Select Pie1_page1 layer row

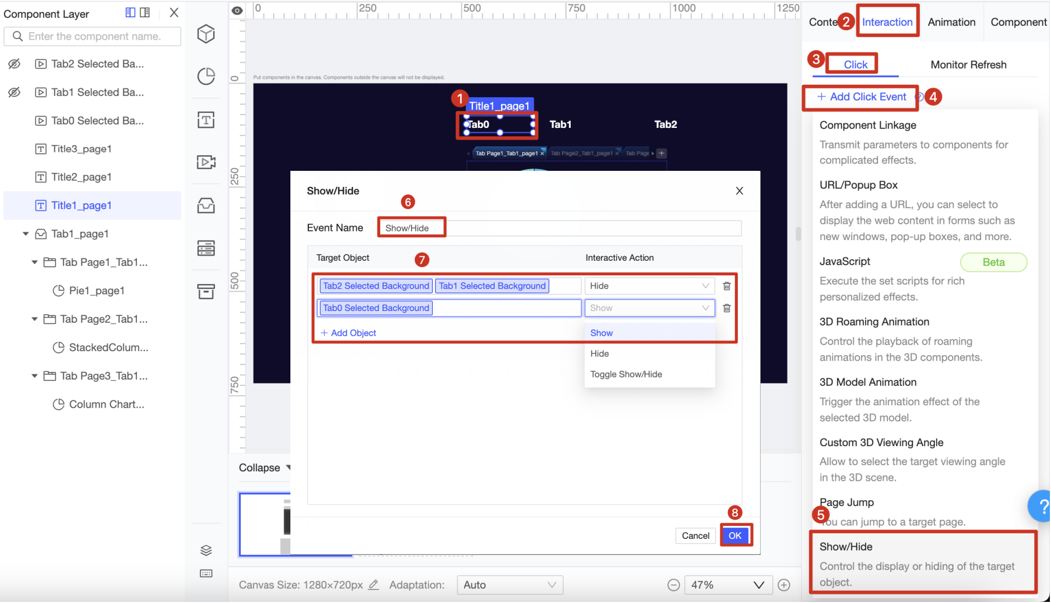pyautogui.click(x=92, y=291)
